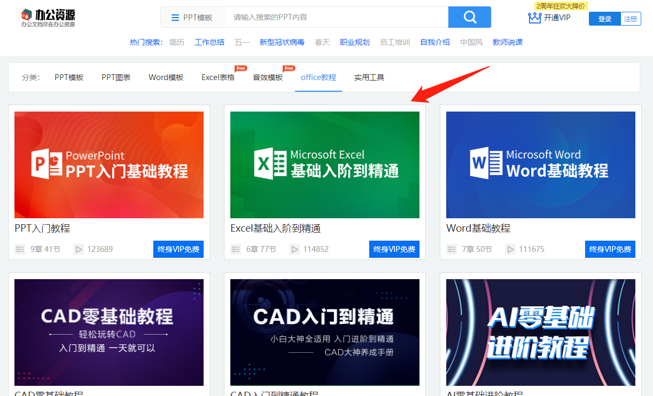Image resolution: width=653 pixels, height=396 pixels.
Task: Switch to Word模板 category tab
Action: (x=166, y=77)
